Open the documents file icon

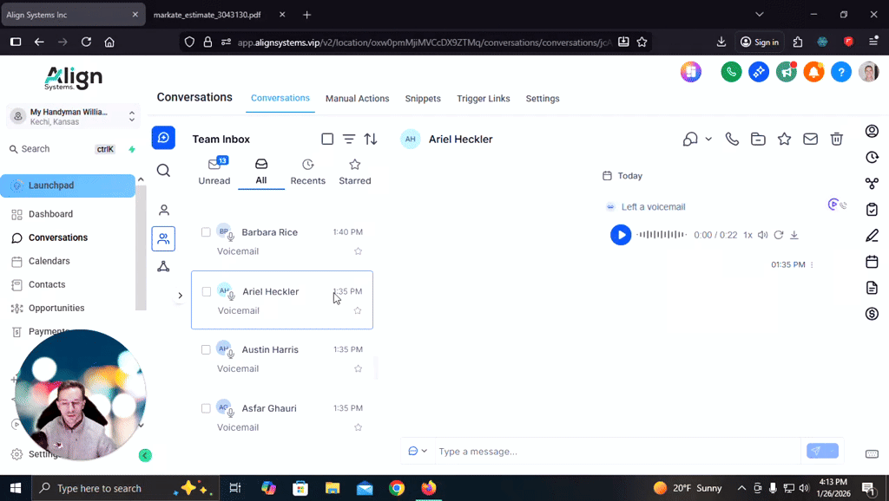(872, 288)
